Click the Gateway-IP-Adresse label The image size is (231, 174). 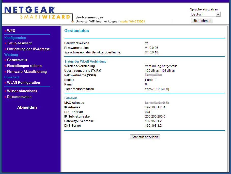[x=79, y=121]
